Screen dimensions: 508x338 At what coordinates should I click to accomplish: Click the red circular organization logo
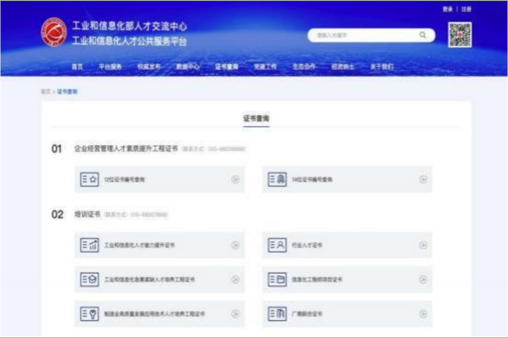click(54, 32)
